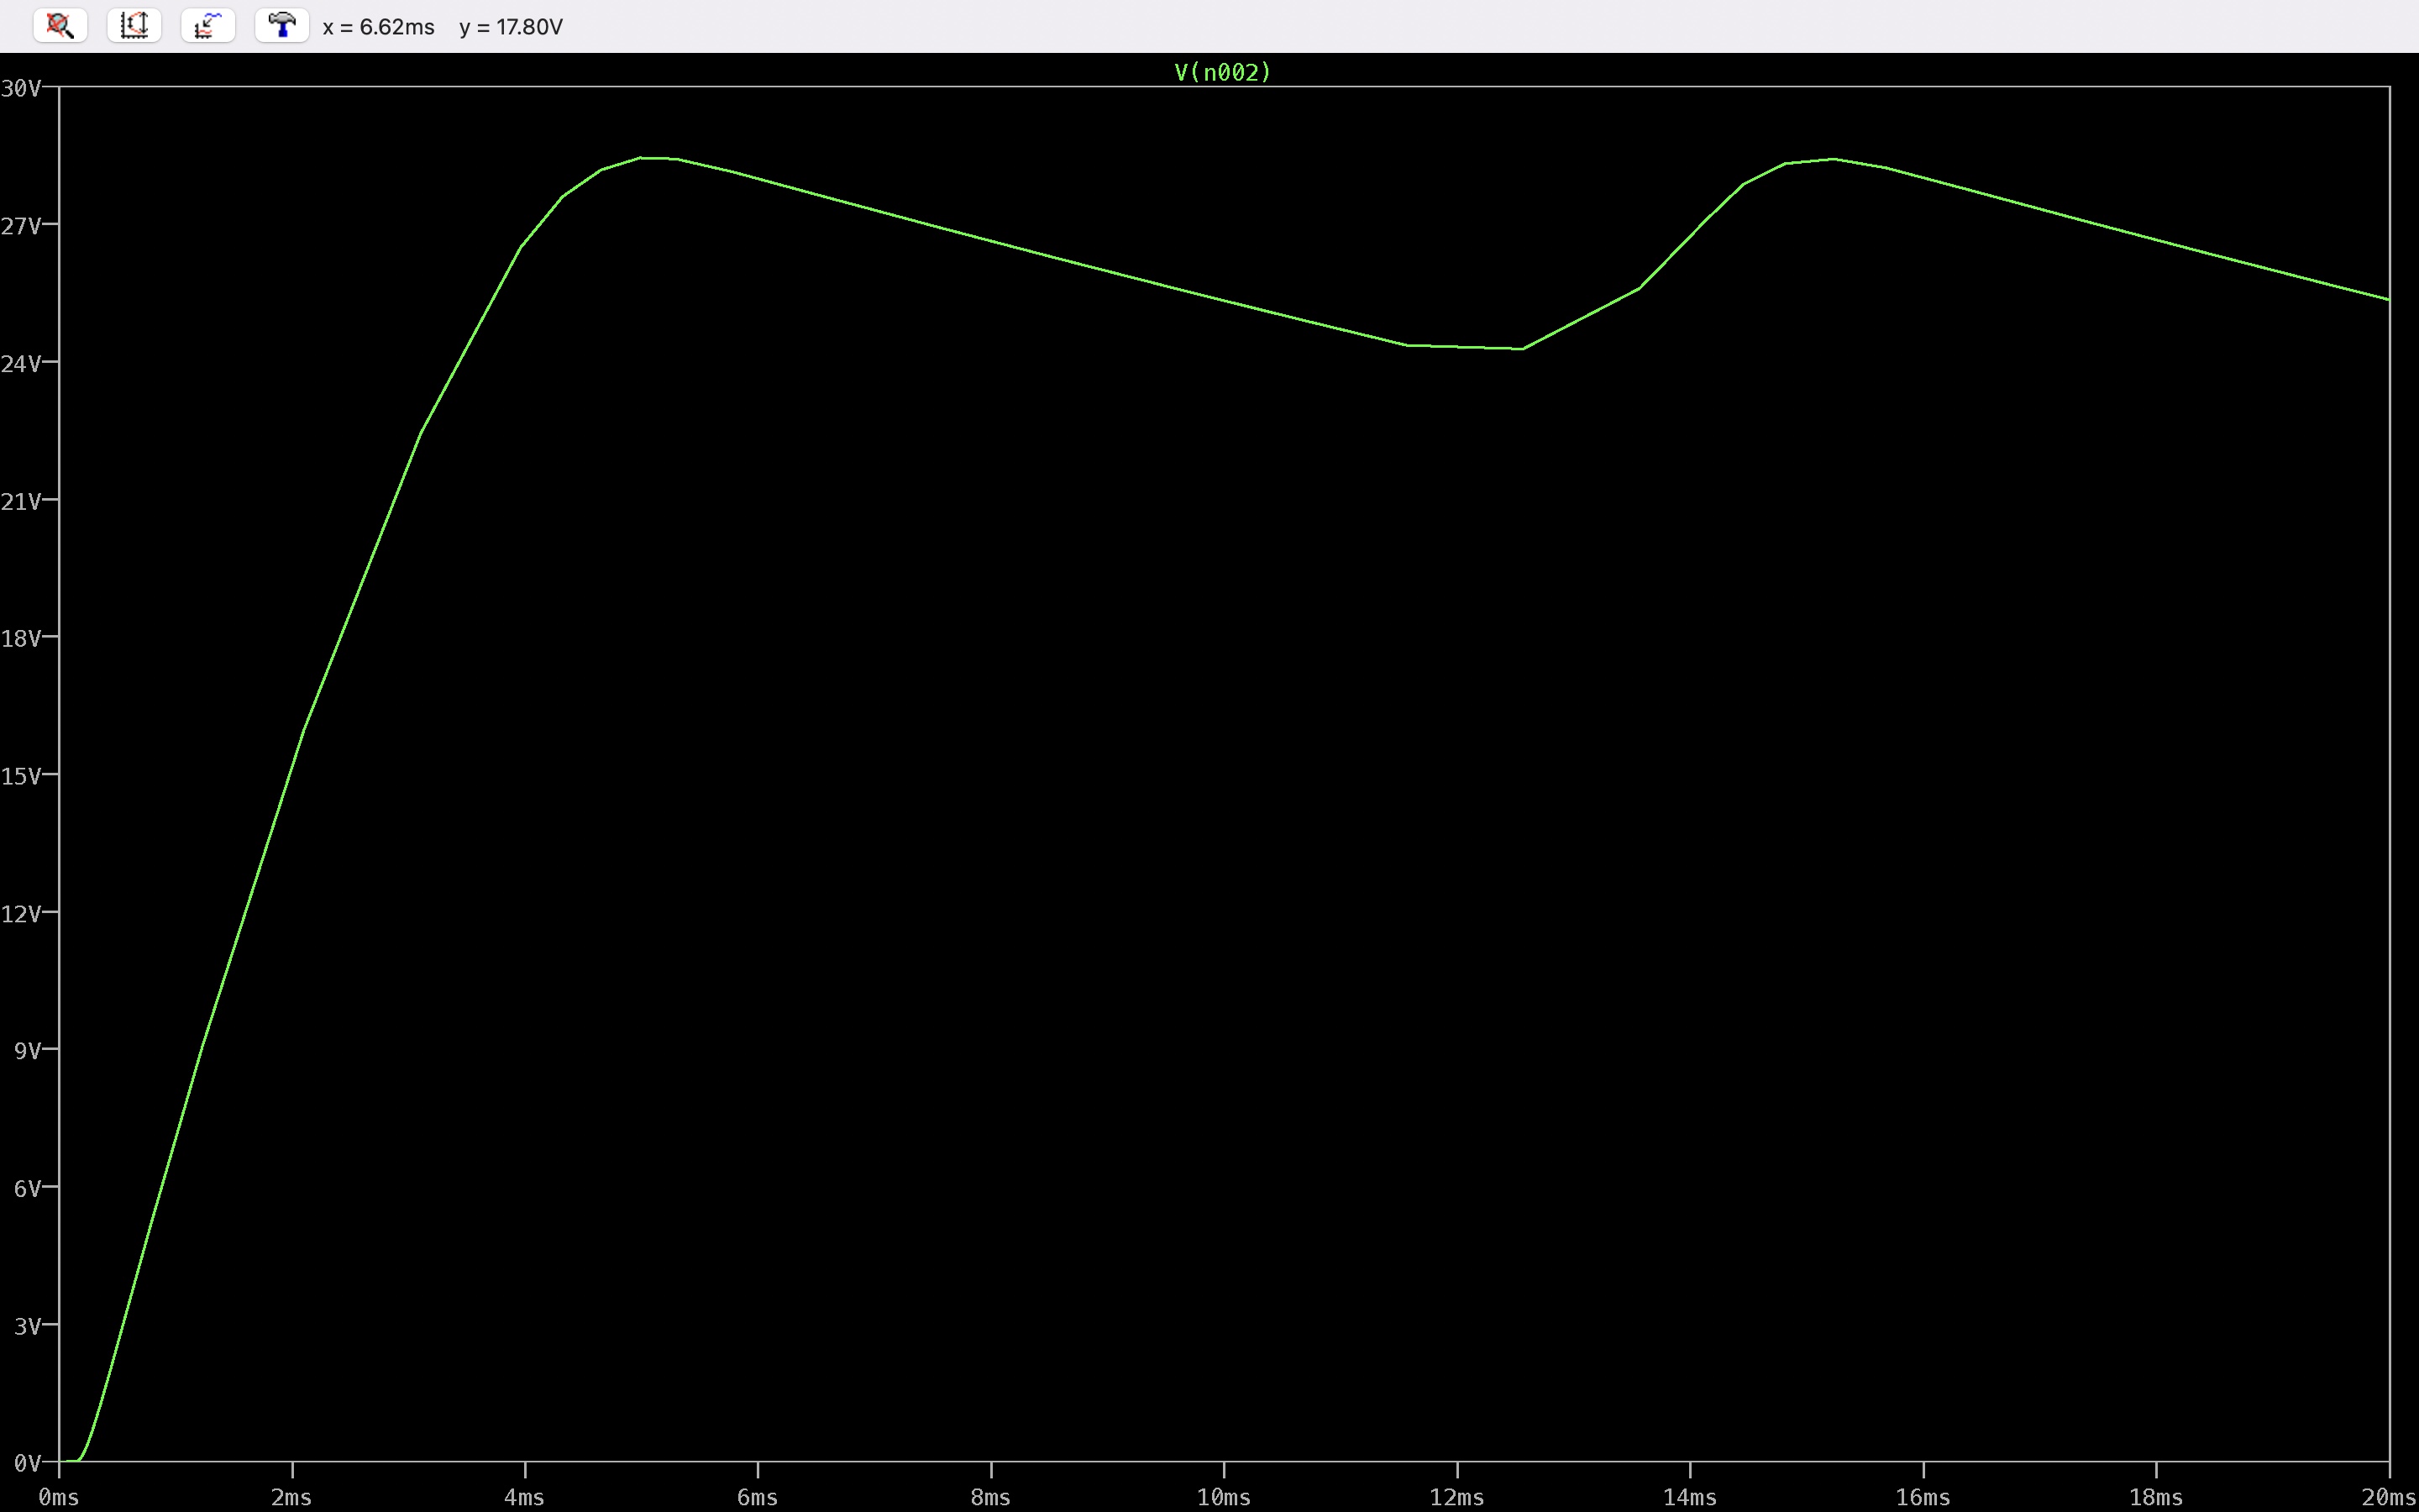
Task: Click the 0V label at axis bottom
Action: 27,1463
